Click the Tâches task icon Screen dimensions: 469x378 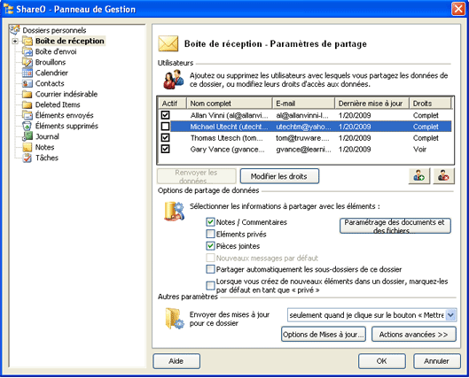point(27,158)
